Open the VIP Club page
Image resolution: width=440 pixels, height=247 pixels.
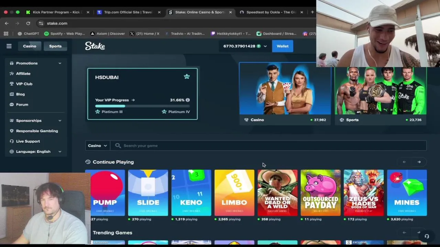click(x=24, y=84)
